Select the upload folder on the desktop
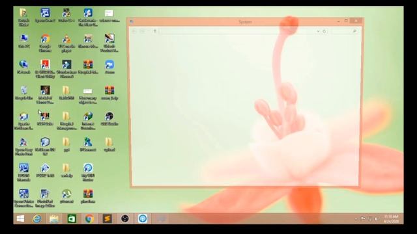This screenshot has width=417, height=234. pyautogui.click(x=109, y=144)
